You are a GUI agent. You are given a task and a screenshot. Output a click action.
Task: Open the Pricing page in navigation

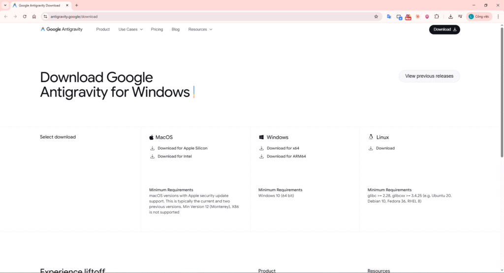(x=157, y=30)
